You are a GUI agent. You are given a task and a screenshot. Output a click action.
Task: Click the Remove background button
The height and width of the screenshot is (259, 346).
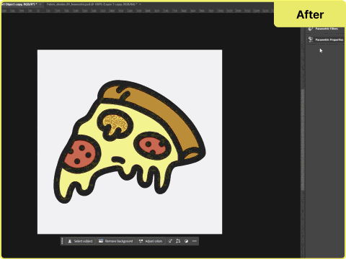coord(116,241)
